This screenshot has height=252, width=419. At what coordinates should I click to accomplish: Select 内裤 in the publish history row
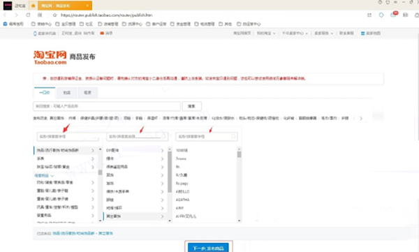tap(72, 118)
